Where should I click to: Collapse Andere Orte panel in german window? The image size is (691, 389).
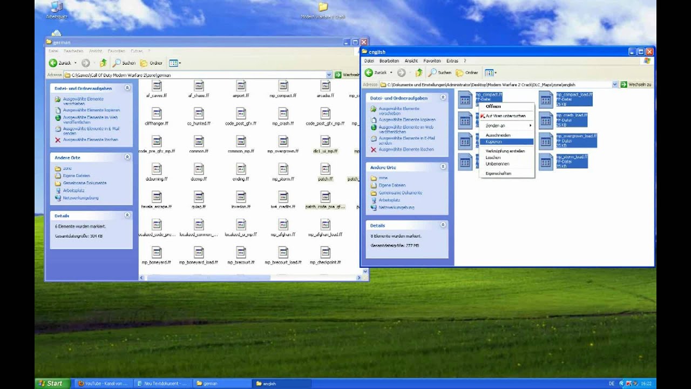pos(127,157)
